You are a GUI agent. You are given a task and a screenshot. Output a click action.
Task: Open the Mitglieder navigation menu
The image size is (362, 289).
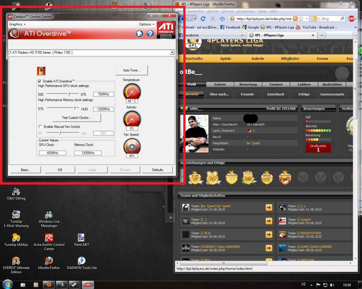(x=290, y=58)
